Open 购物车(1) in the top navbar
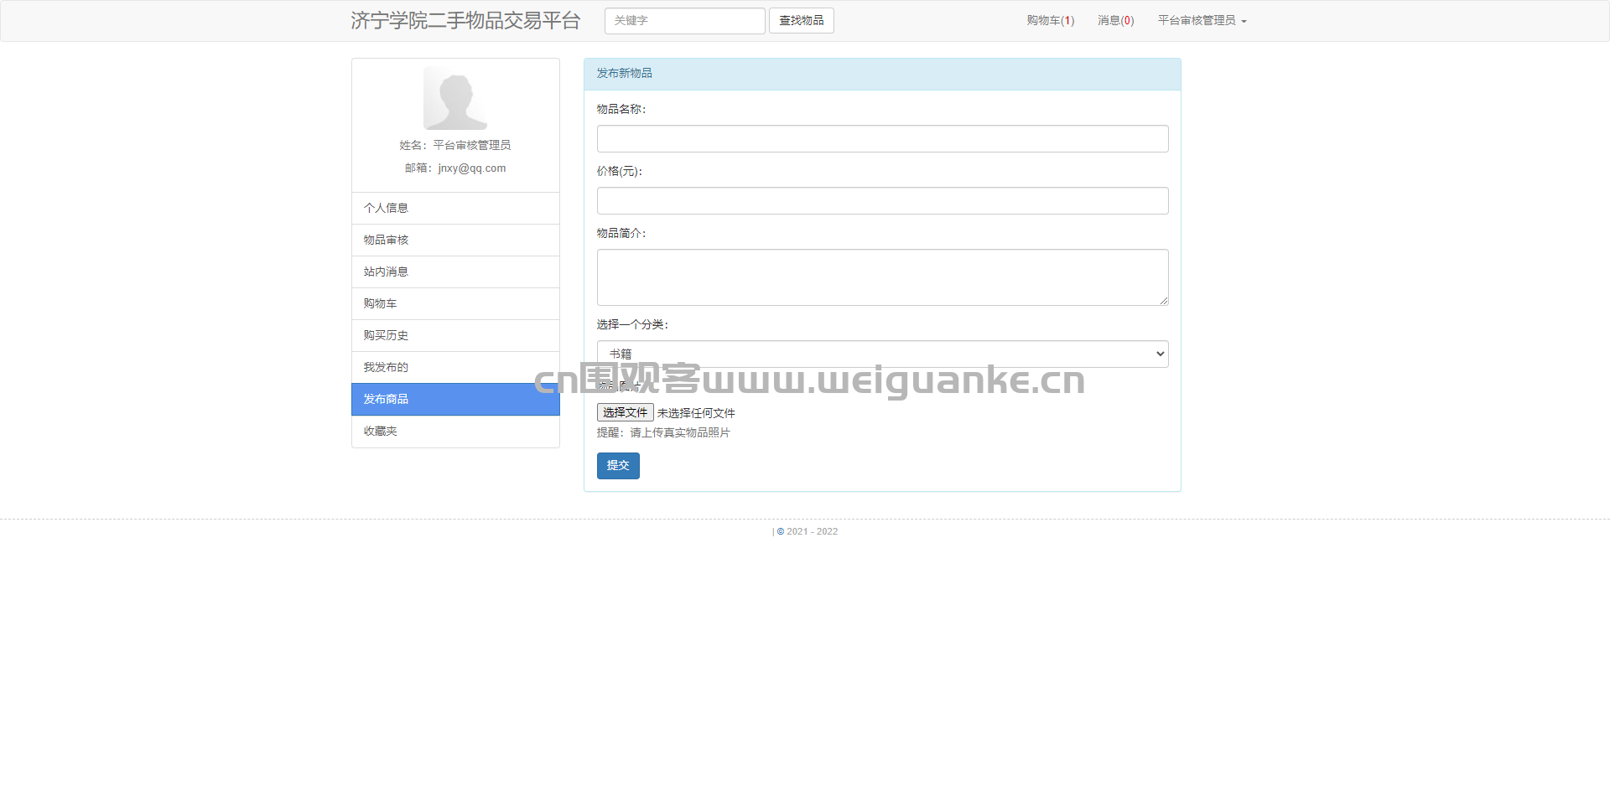Image resolution: width=1610 pixels, height=786 pixels. 1050,20
